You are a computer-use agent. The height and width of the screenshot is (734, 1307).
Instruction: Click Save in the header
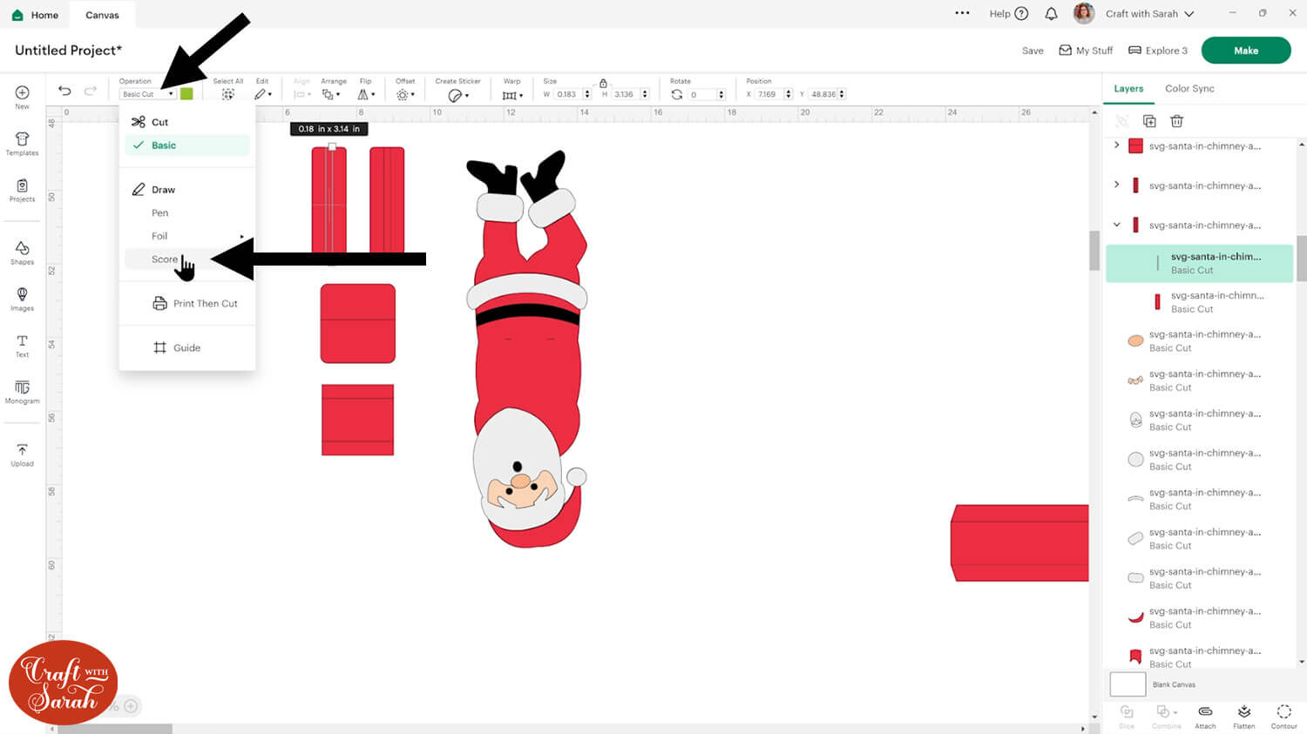tap(1033, 51)
